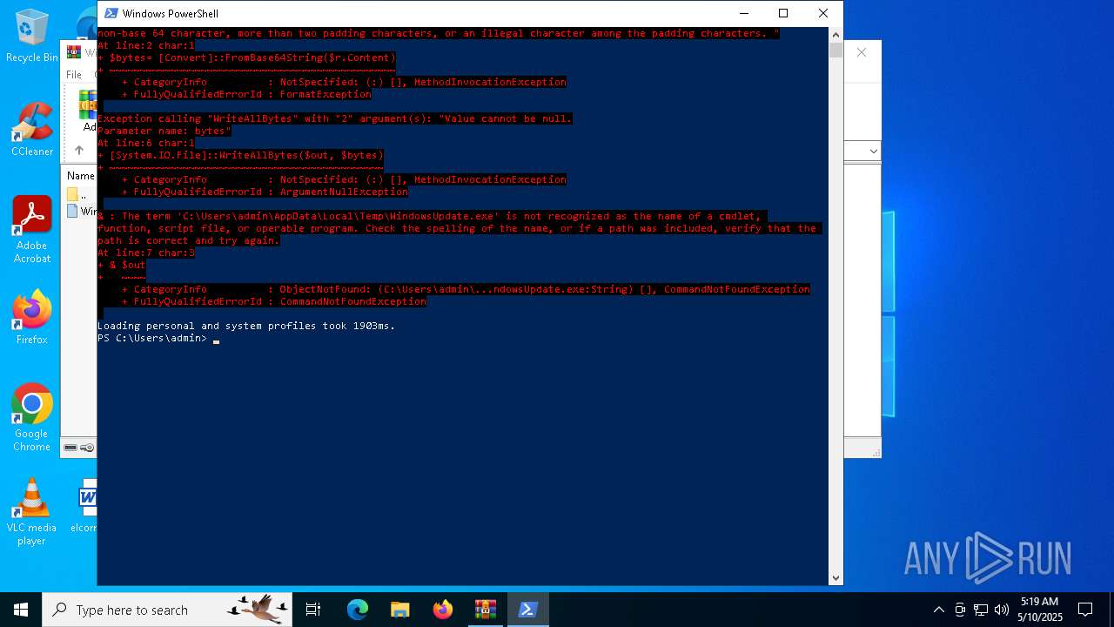1114x627 pixels.
Task: Click the PowerShell prompt line
Action: (158, 338)
